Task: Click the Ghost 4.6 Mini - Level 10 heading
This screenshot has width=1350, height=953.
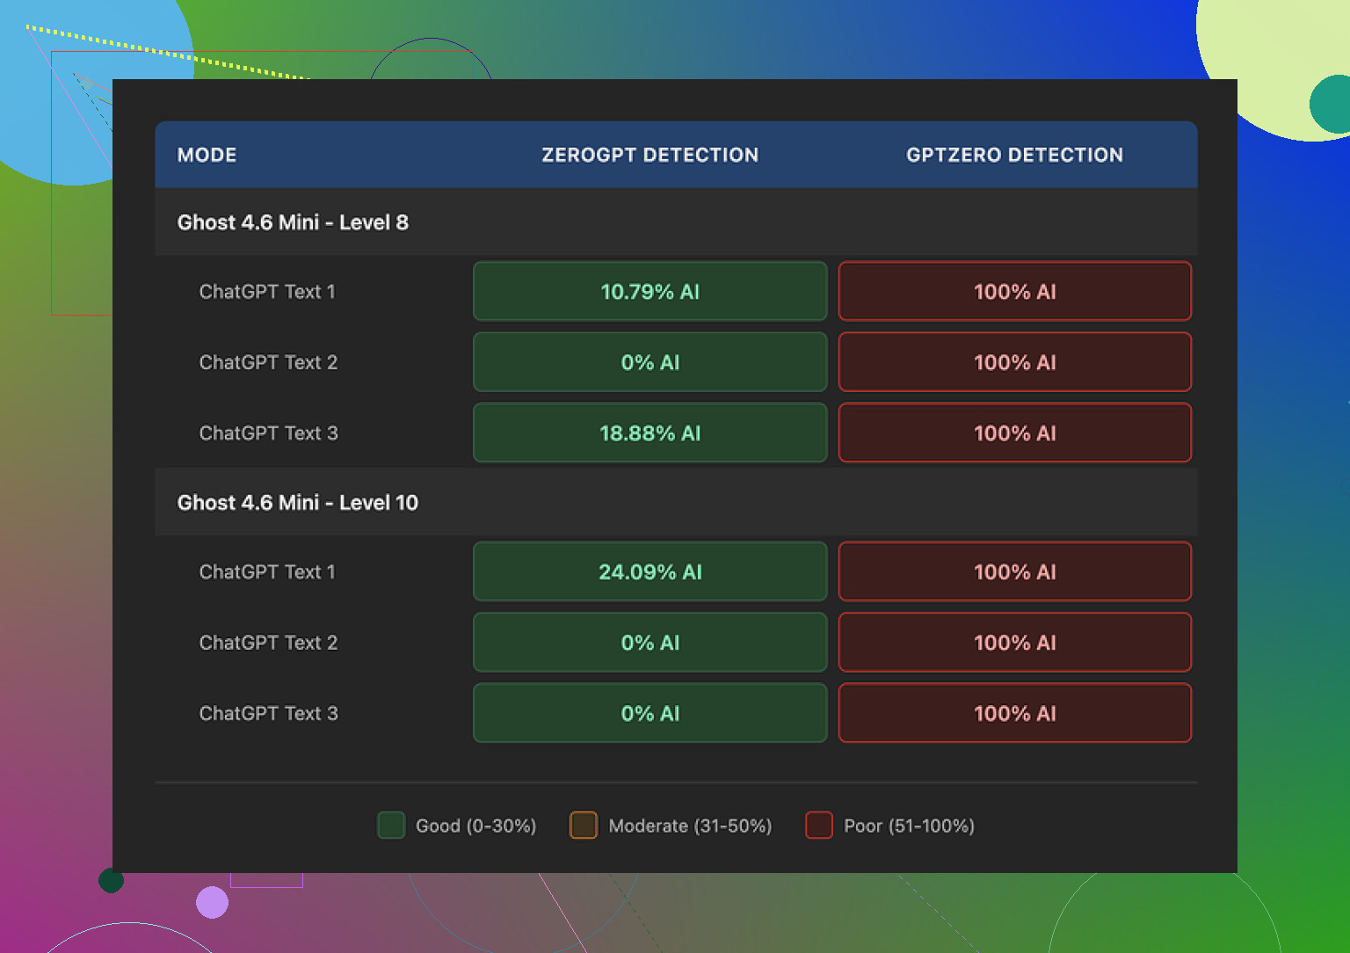Action: click(297, 503)
